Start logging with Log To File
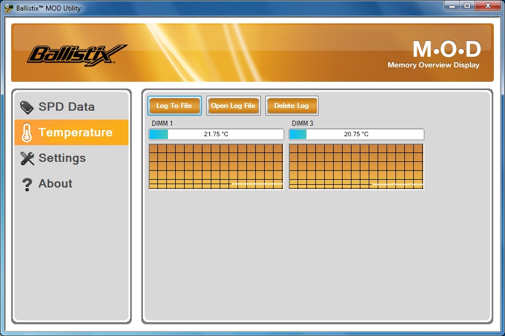The height and width of the screenshot is (336, 505). coord(175,106)
